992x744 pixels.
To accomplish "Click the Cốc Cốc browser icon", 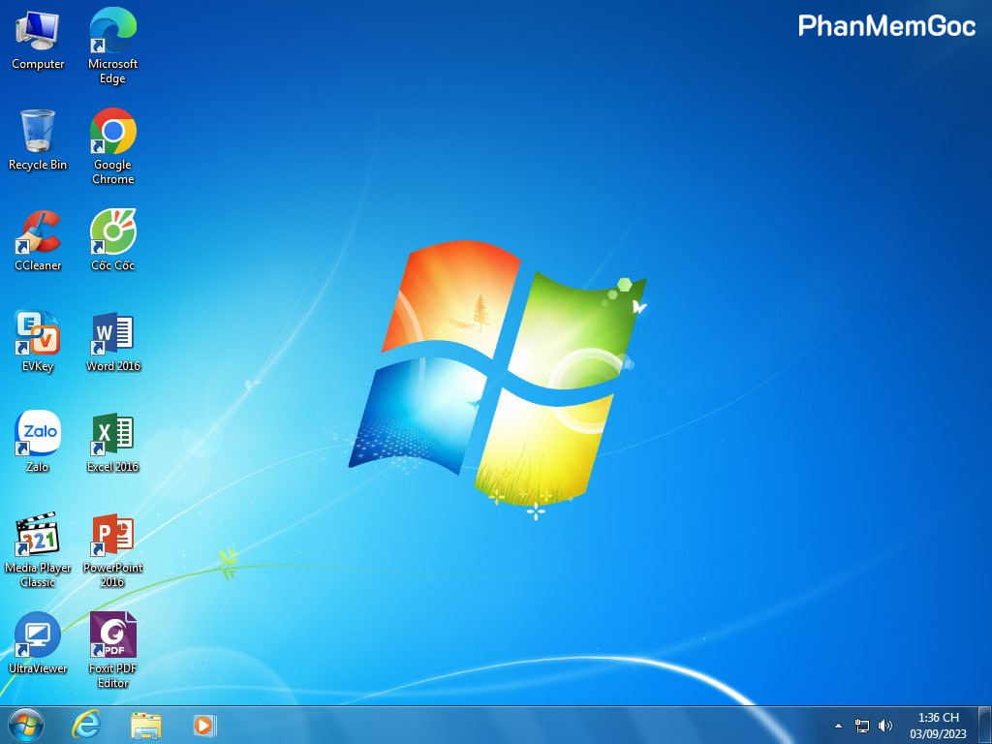I will (113, 233).
